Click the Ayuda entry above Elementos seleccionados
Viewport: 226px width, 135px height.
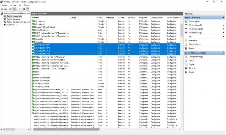(x=192, y=48)
